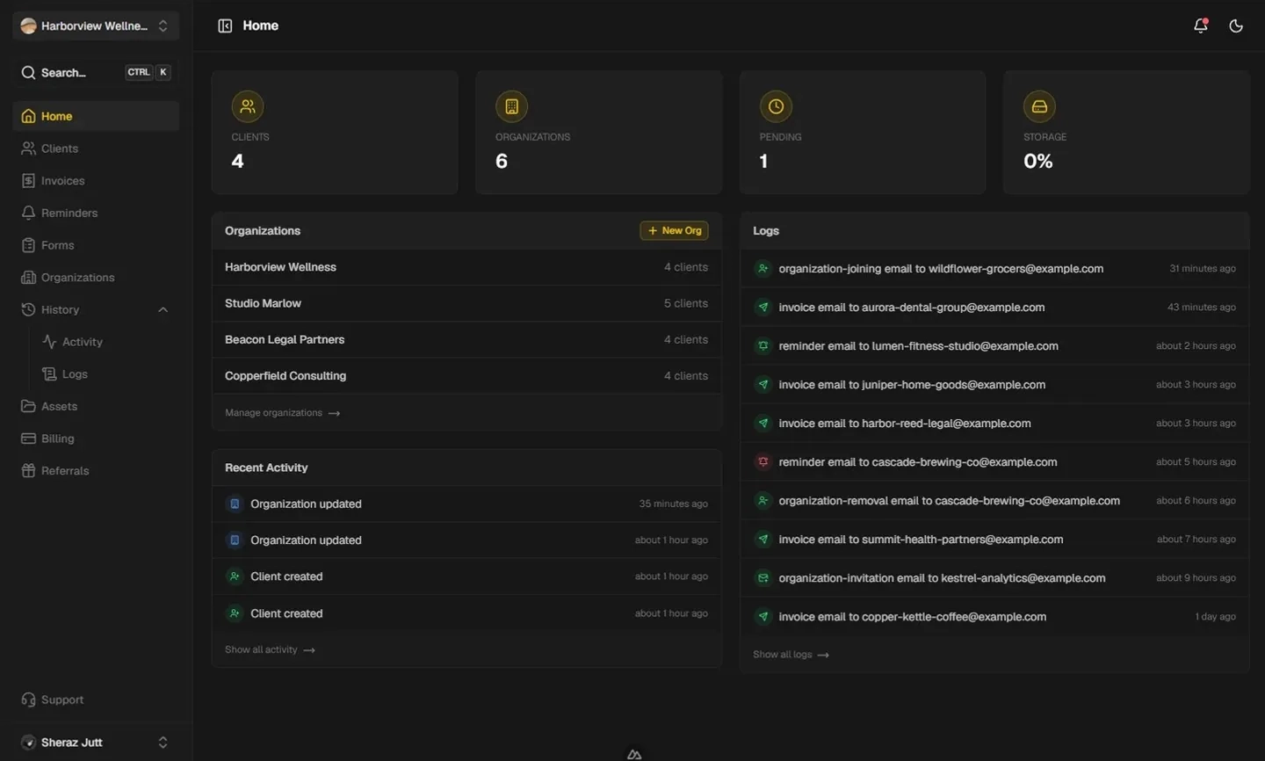The height and width of the screenshot is (761, 1265).
Task: Open the copper-kettle-coffee invoice email log
Action: click(x=994, y=617)
